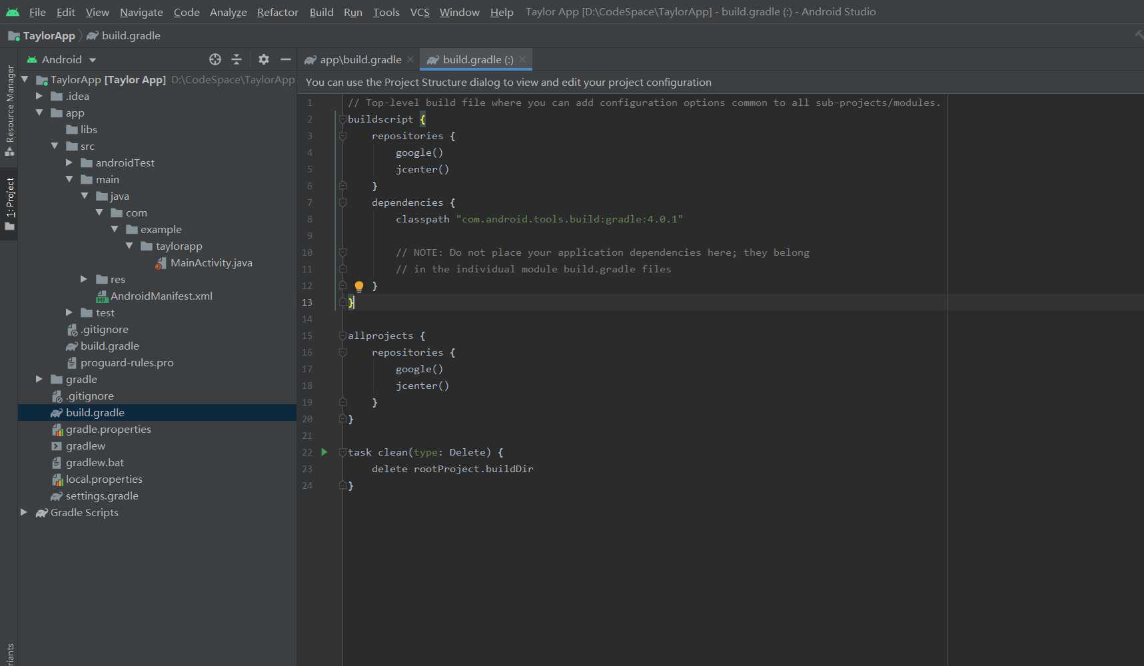The width and height of the screenshot is (1144, 666).
Task: Expand the .idea folder
Action: click(39, 96)
